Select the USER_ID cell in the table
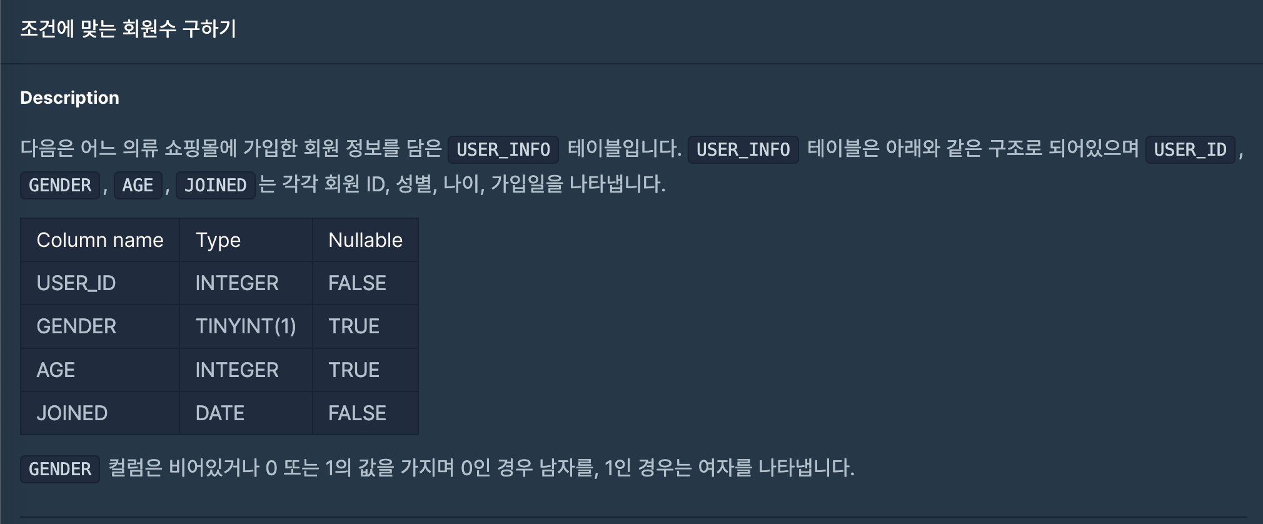1263x524 pixels. (x=76, y=283)
